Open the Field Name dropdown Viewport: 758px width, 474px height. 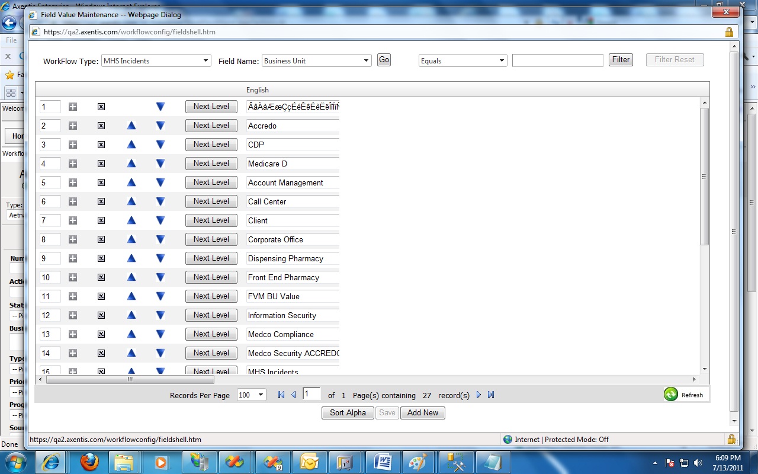(x=317, y=60)
